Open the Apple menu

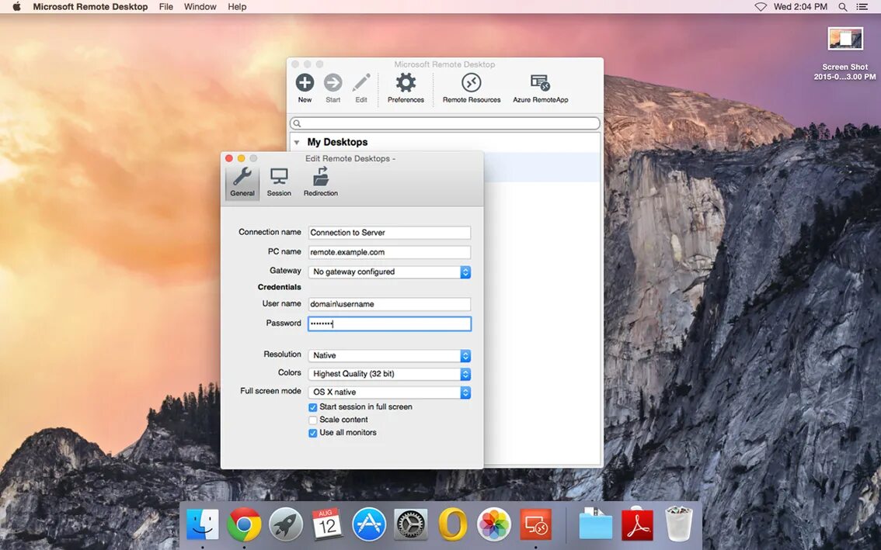(17, 7)
